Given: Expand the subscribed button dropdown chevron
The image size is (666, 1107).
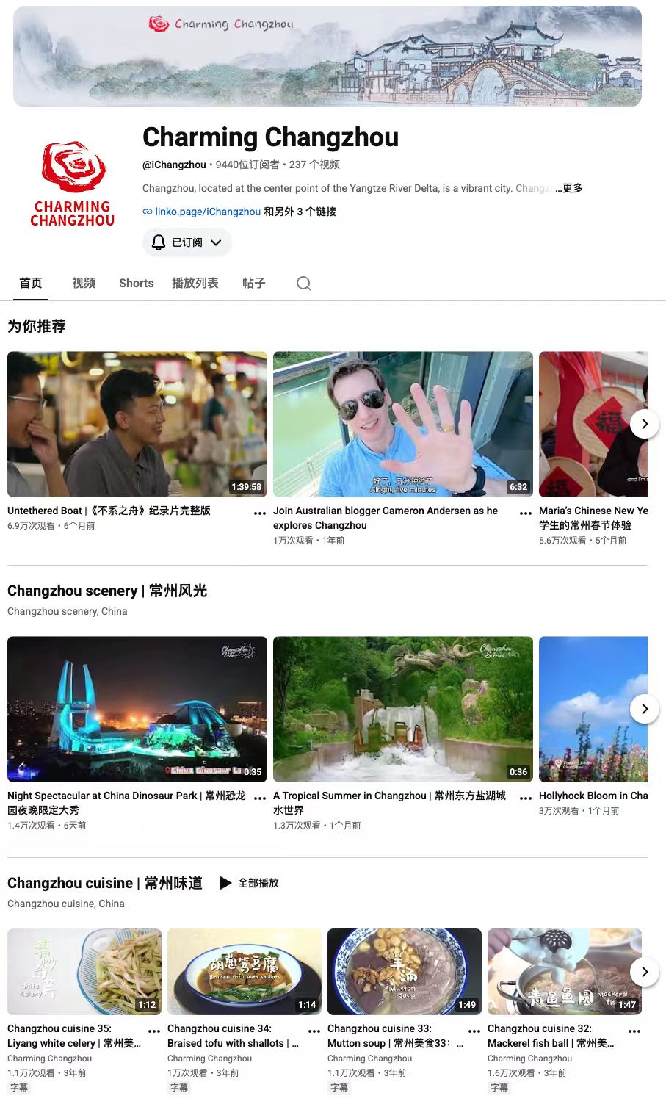Looking at the screenshot, I should [216, 242].
